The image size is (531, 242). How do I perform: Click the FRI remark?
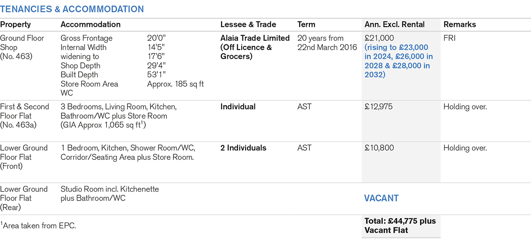click(450, 38)
